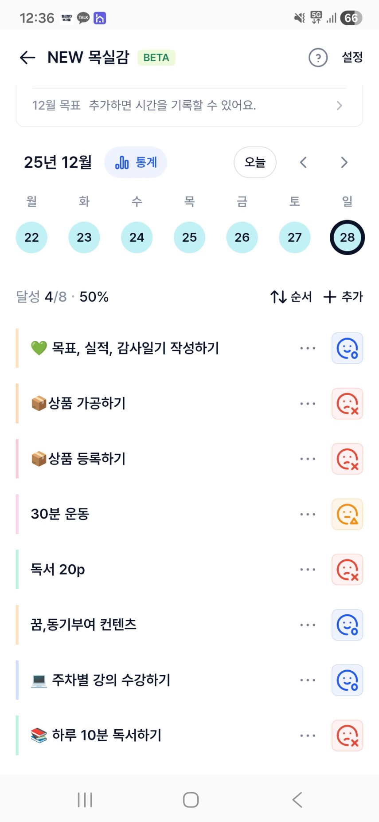379x822 pixels.
Task: Toggle status face for 30분 운동
Action: [347, 514]
